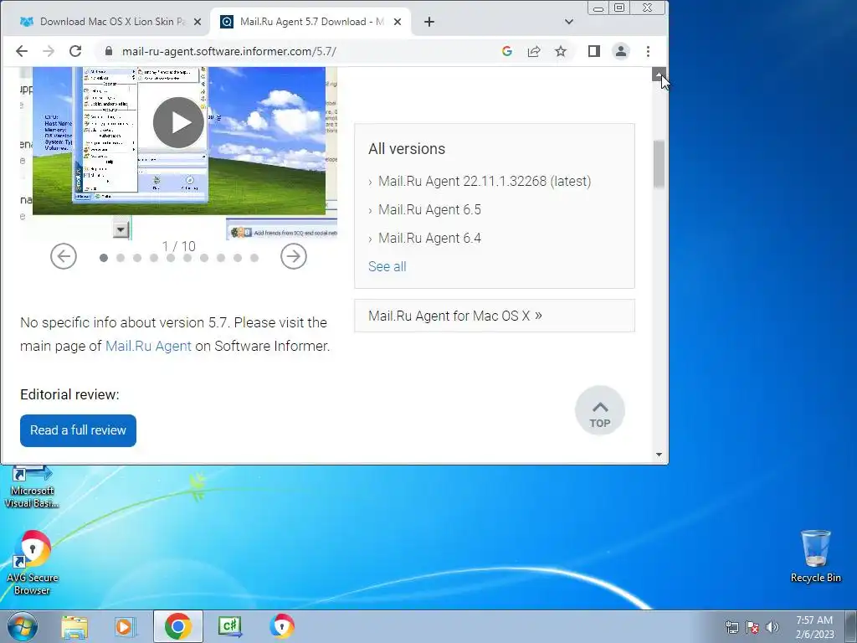Click the Chrome taskbar icon

point(177,626)
